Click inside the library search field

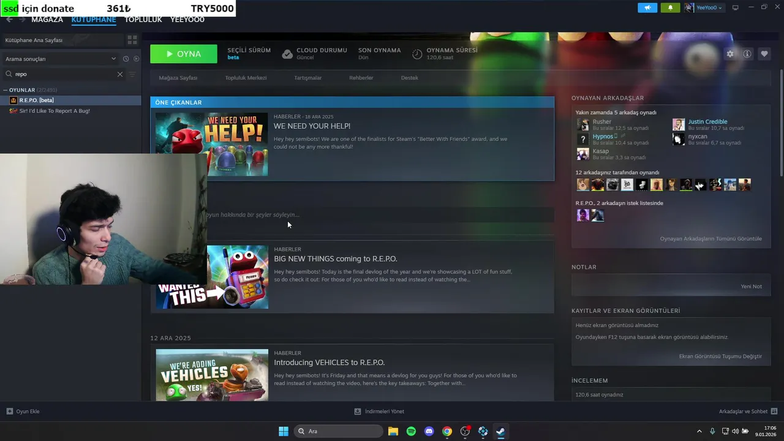[64, 74]
